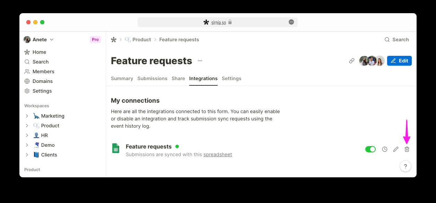
Task: Switch to the Settings tab
Action: click(232, 78)
